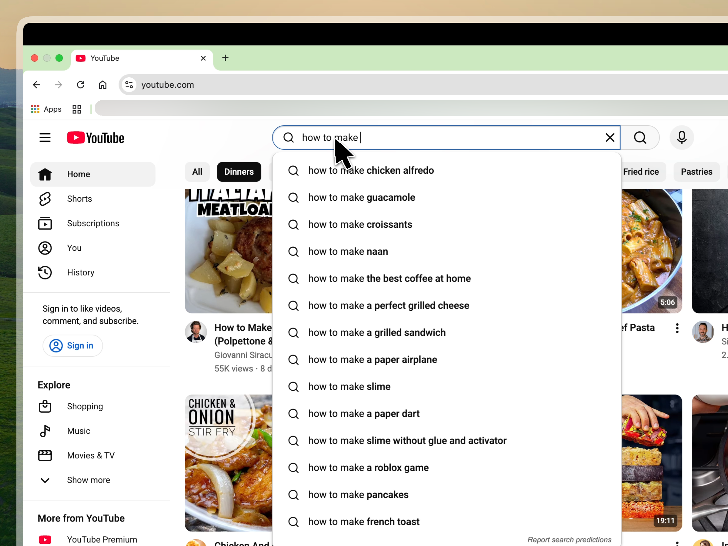Open the three-dot menu beside Pasta video
Screen dimensions: 728x546
point(677,328)
